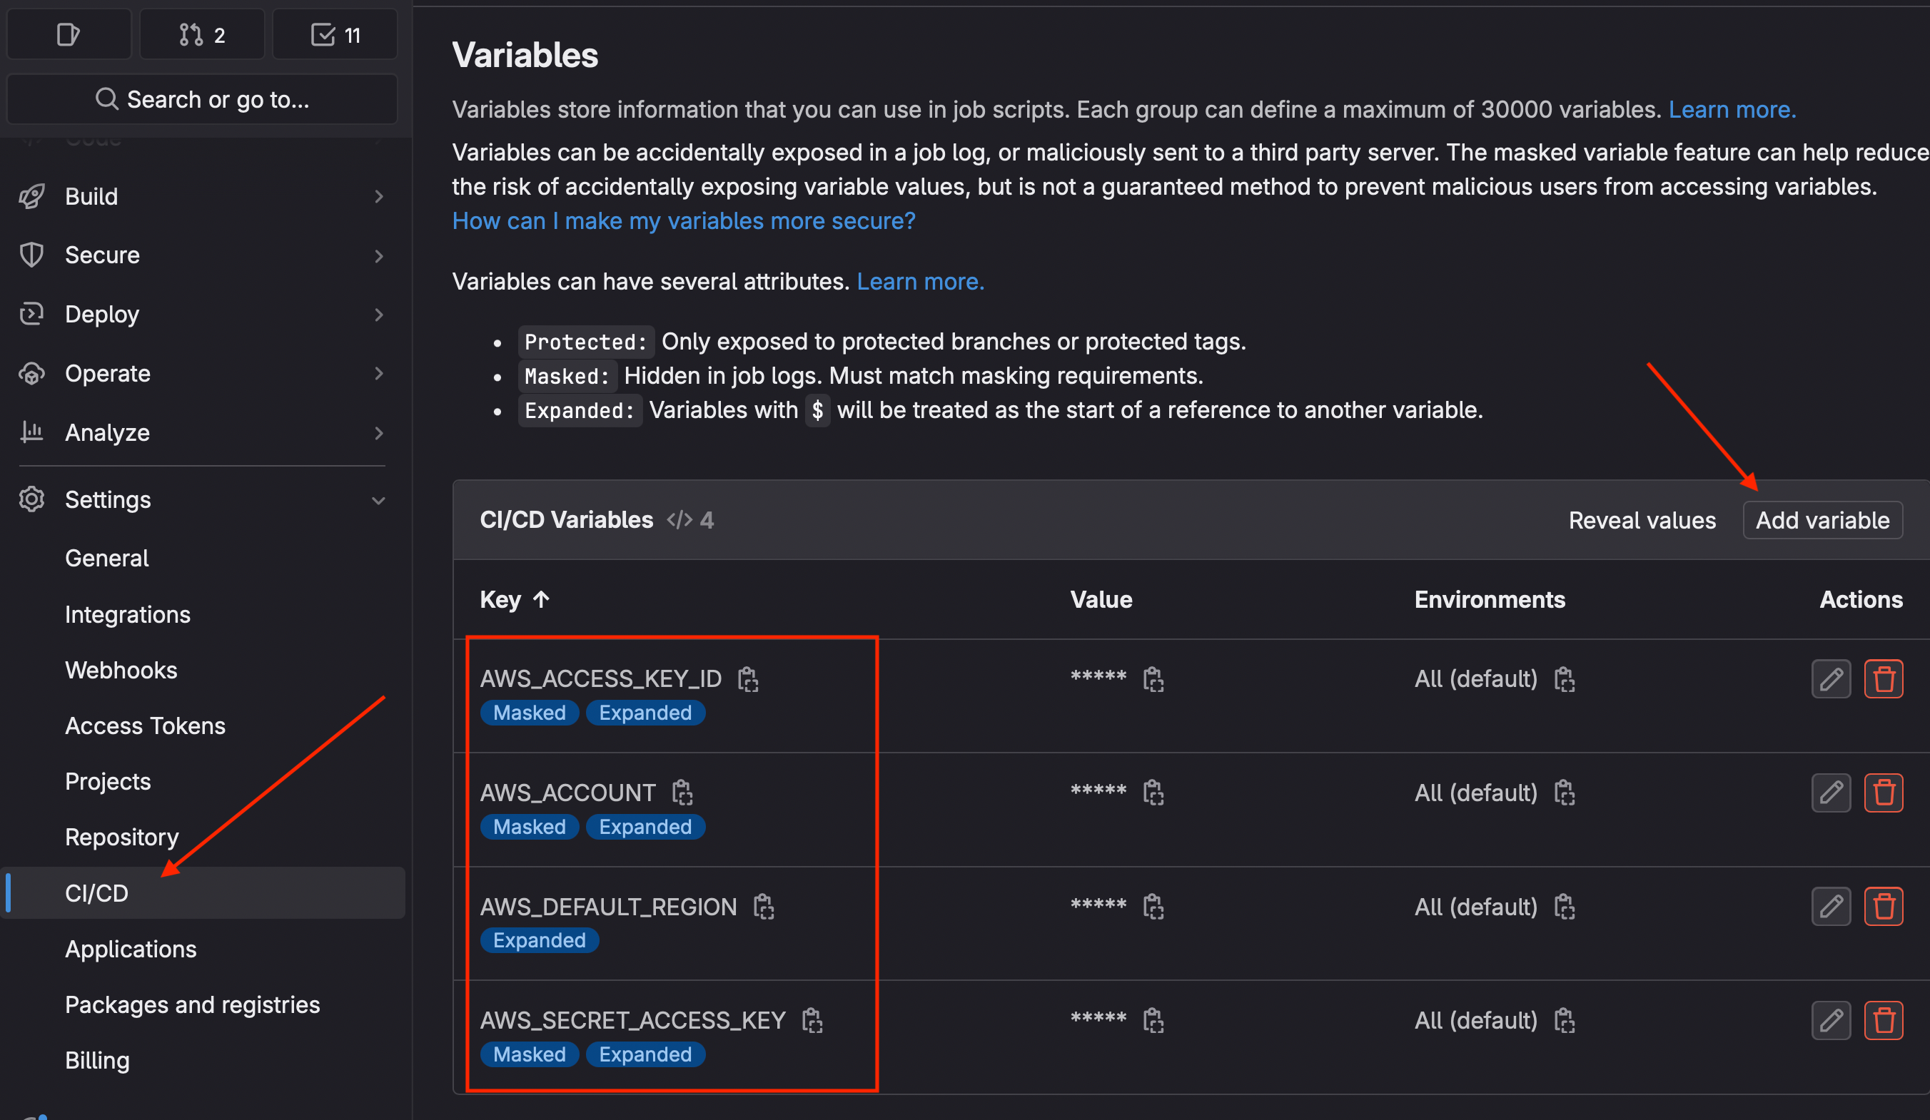Expand the Operate sidebar section
This screenshot has height=1120, width=1930.
click(202, 374)
